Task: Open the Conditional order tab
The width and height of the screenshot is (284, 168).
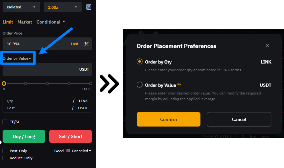Action: point(51,22)
